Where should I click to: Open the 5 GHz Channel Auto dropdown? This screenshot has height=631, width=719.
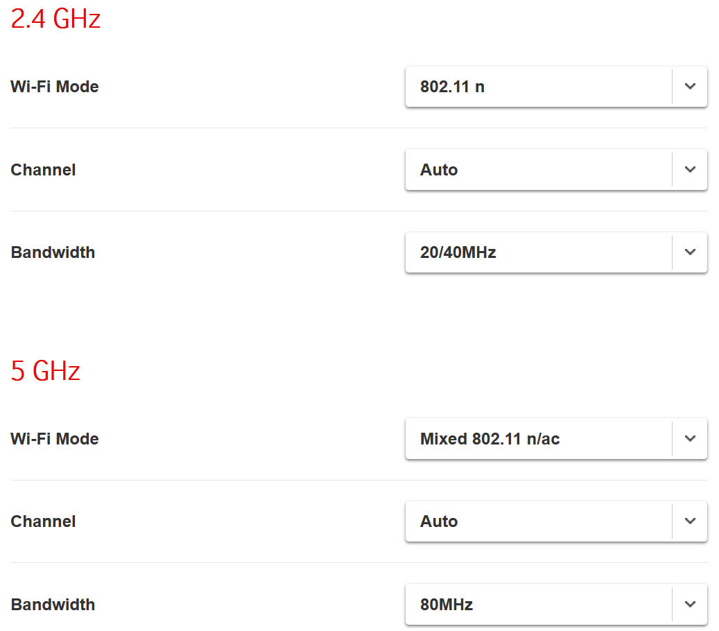(x=538, y=521)
